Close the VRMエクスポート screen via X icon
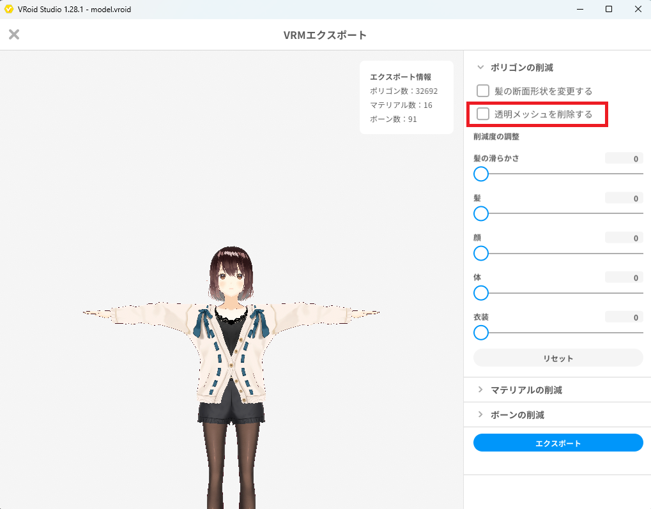This screenshot has width=651, height=509. (x=13, y=34)
